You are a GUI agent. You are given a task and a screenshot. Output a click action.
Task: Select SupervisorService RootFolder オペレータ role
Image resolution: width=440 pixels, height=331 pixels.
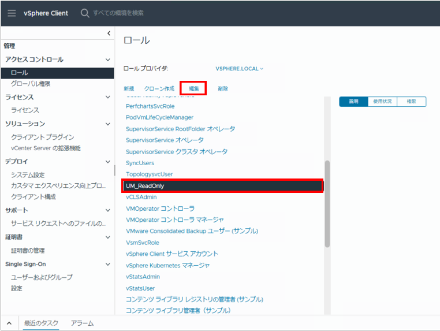click(180, 129)
